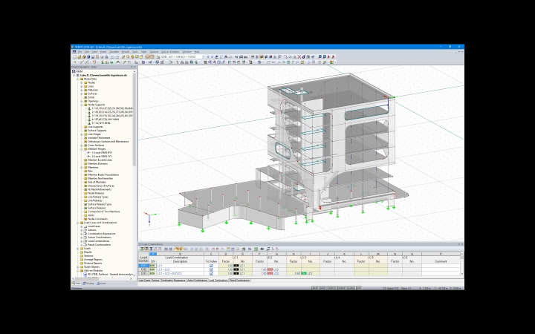Click the Undo toolbar icon

pyautogui.click(x=112, y=57)
